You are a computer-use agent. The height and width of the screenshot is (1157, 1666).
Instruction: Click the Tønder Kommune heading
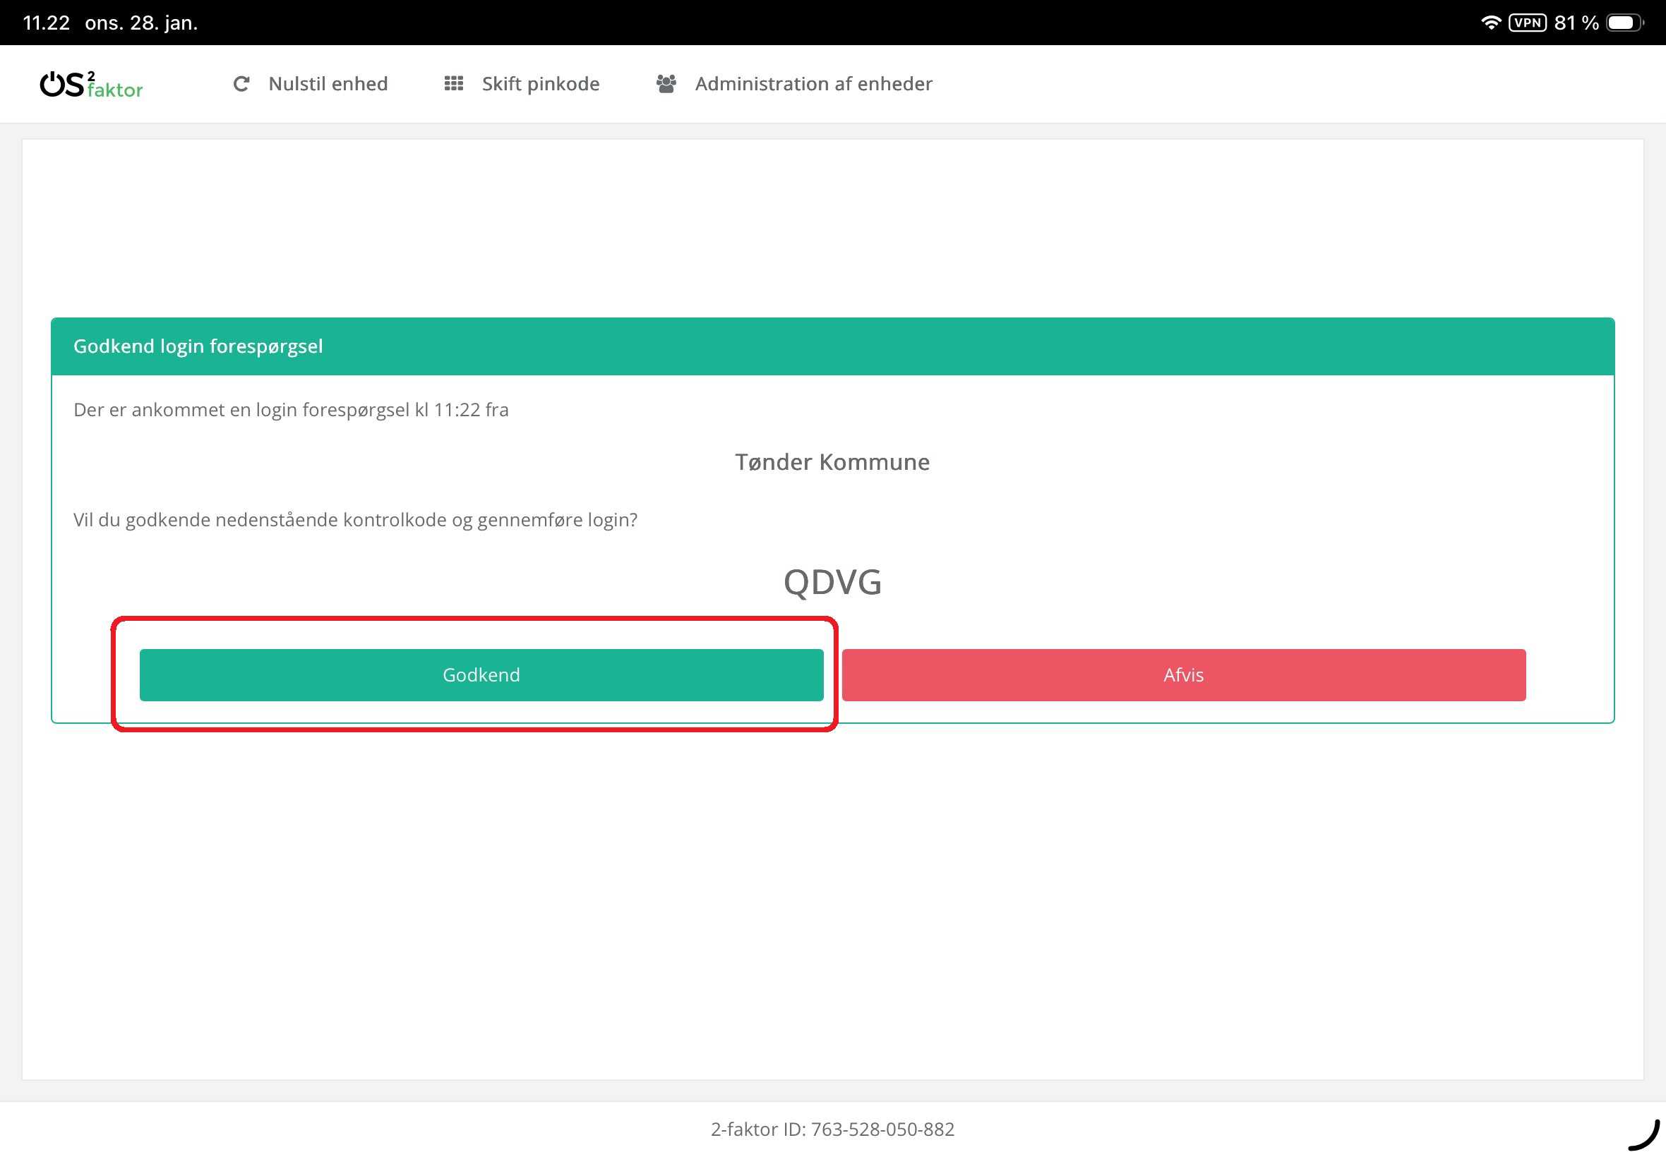tap(832, 462)
